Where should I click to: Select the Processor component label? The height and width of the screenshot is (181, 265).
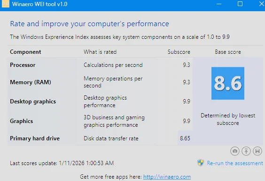point(23,65)
